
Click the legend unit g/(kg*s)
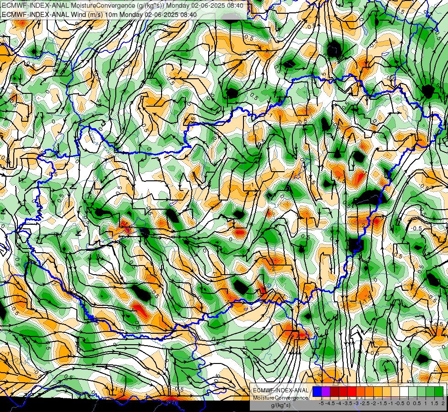click(x=281, y=406)
